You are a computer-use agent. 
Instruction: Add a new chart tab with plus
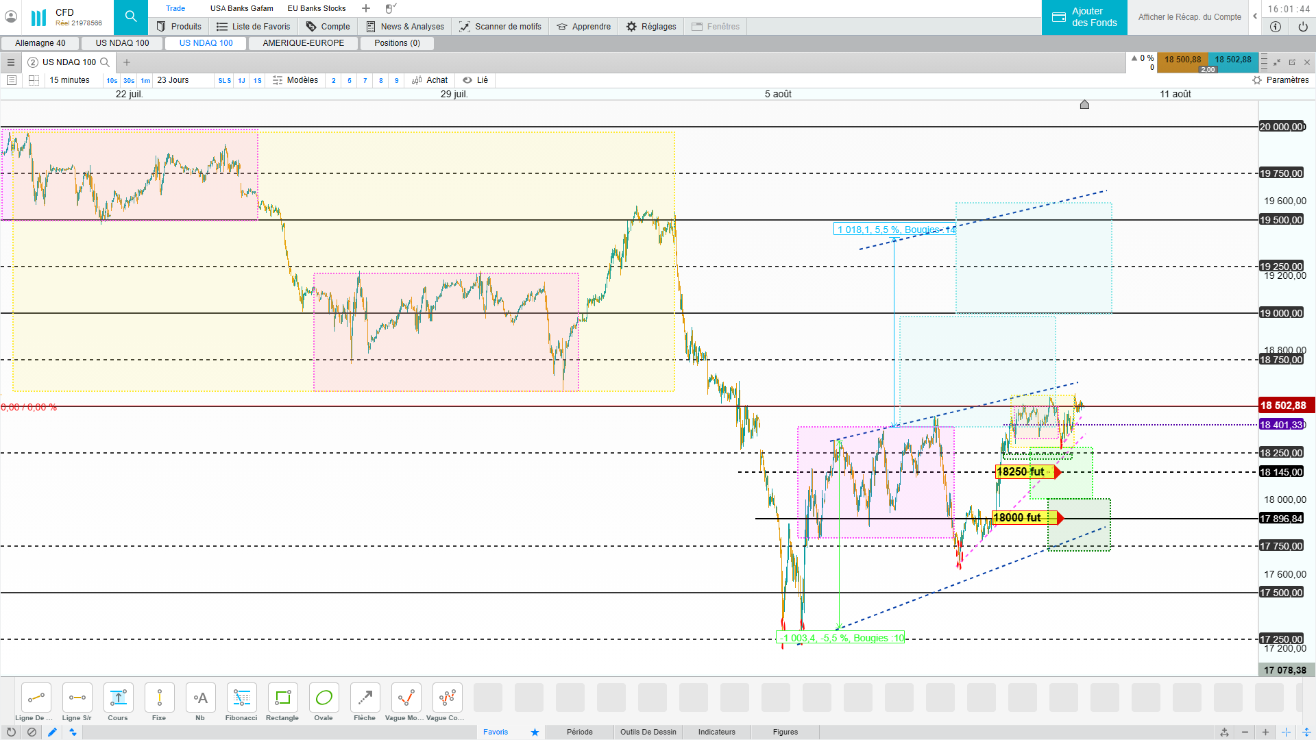127,62
